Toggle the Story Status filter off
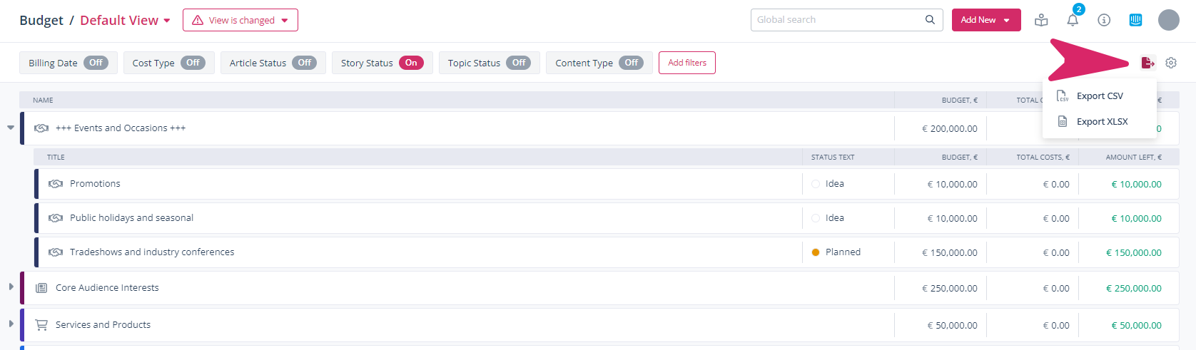Screen dimensions: 1196x350 click(x=411, y=63)
